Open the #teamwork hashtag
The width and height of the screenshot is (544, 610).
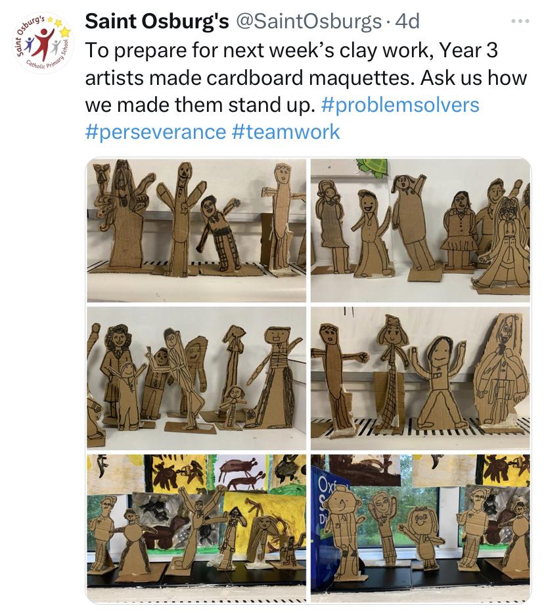point(286,132)
